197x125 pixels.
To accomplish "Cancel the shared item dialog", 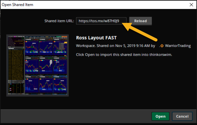I will tap(182, 116).
